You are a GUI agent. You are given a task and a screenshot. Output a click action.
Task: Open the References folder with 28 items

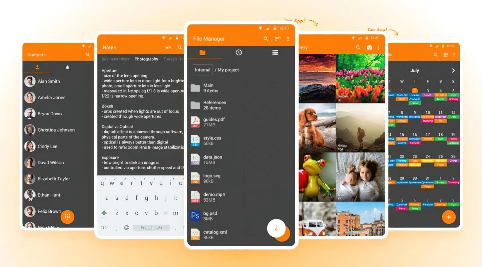coord(241,105)
